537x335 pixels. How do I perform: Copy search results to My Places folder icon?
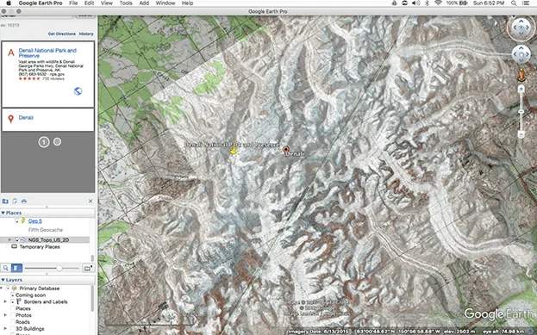[5, 202]
